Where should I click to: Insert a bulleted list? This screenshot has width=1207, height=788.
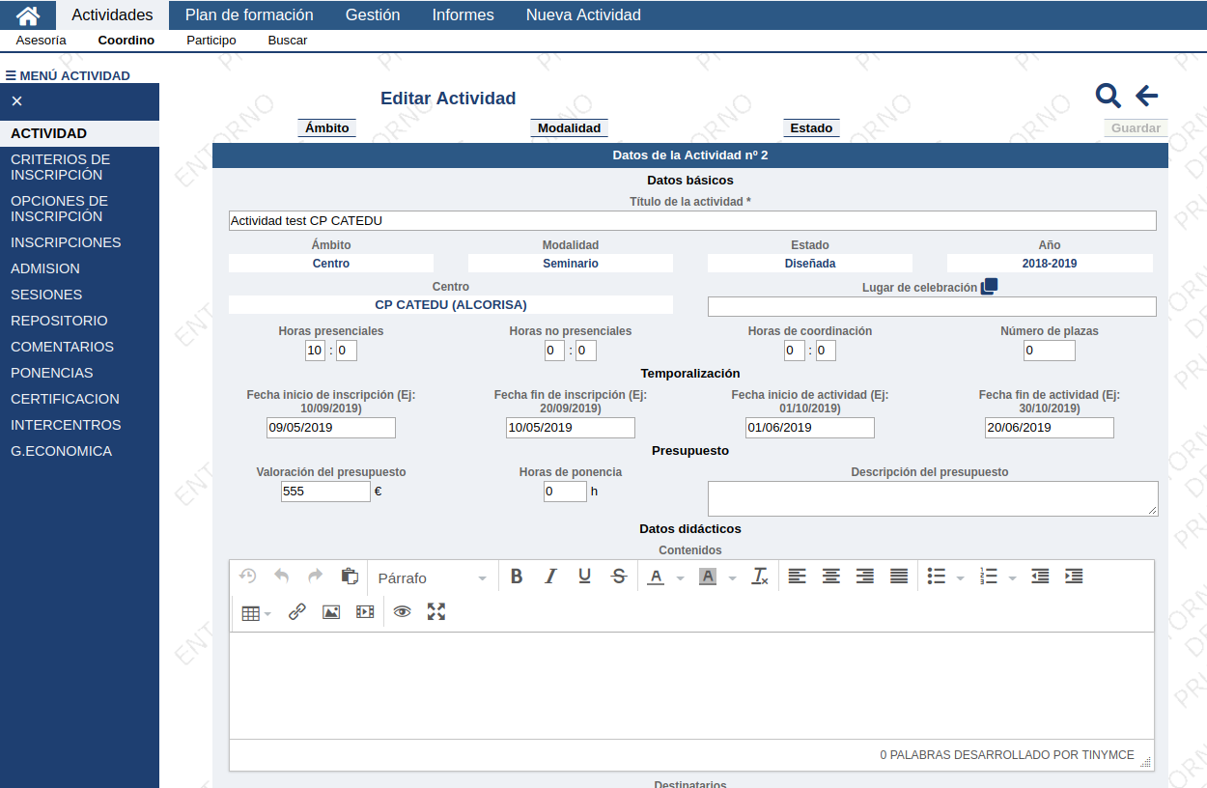pos(937,577)
